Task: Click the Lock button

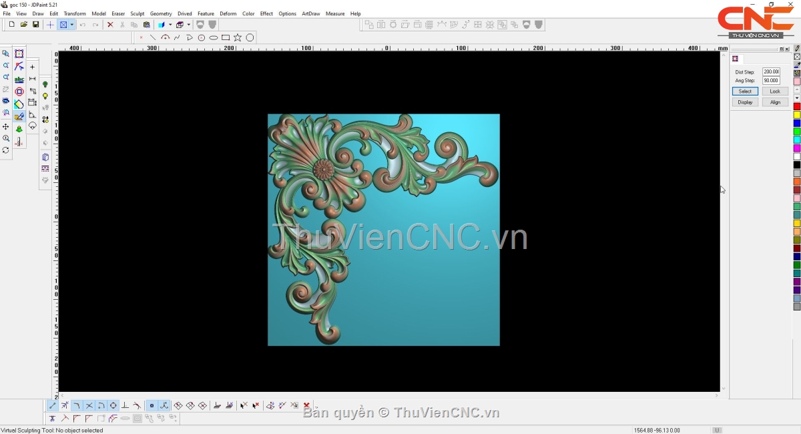Action: pyautogui.click(x=775, y=91)
